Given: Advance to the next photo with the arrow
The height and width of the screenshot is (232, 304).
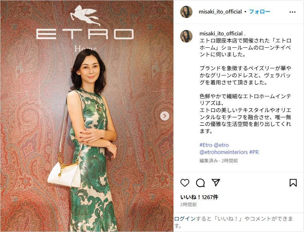Looking at the screenshot, I should 165,116.
